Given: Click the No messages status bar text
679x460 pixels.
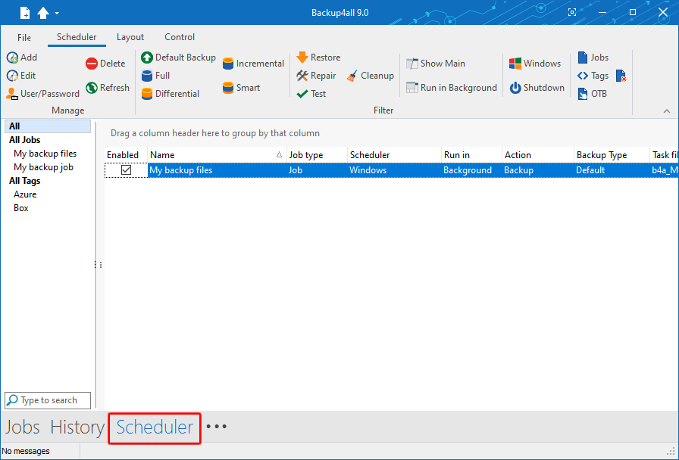Looking at the screenshot, I should [26, 452].
